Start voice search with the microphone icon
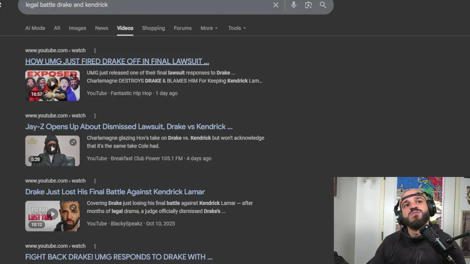The width and height of the screenshot is (470, 264). click(x=294, y=5)
